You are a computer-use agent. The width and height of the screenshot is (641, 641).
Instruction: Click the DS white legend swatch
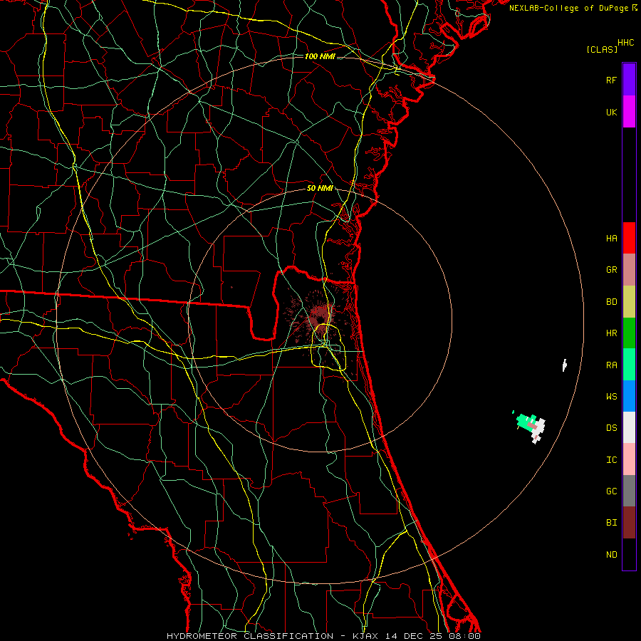(x=629, y=427)
